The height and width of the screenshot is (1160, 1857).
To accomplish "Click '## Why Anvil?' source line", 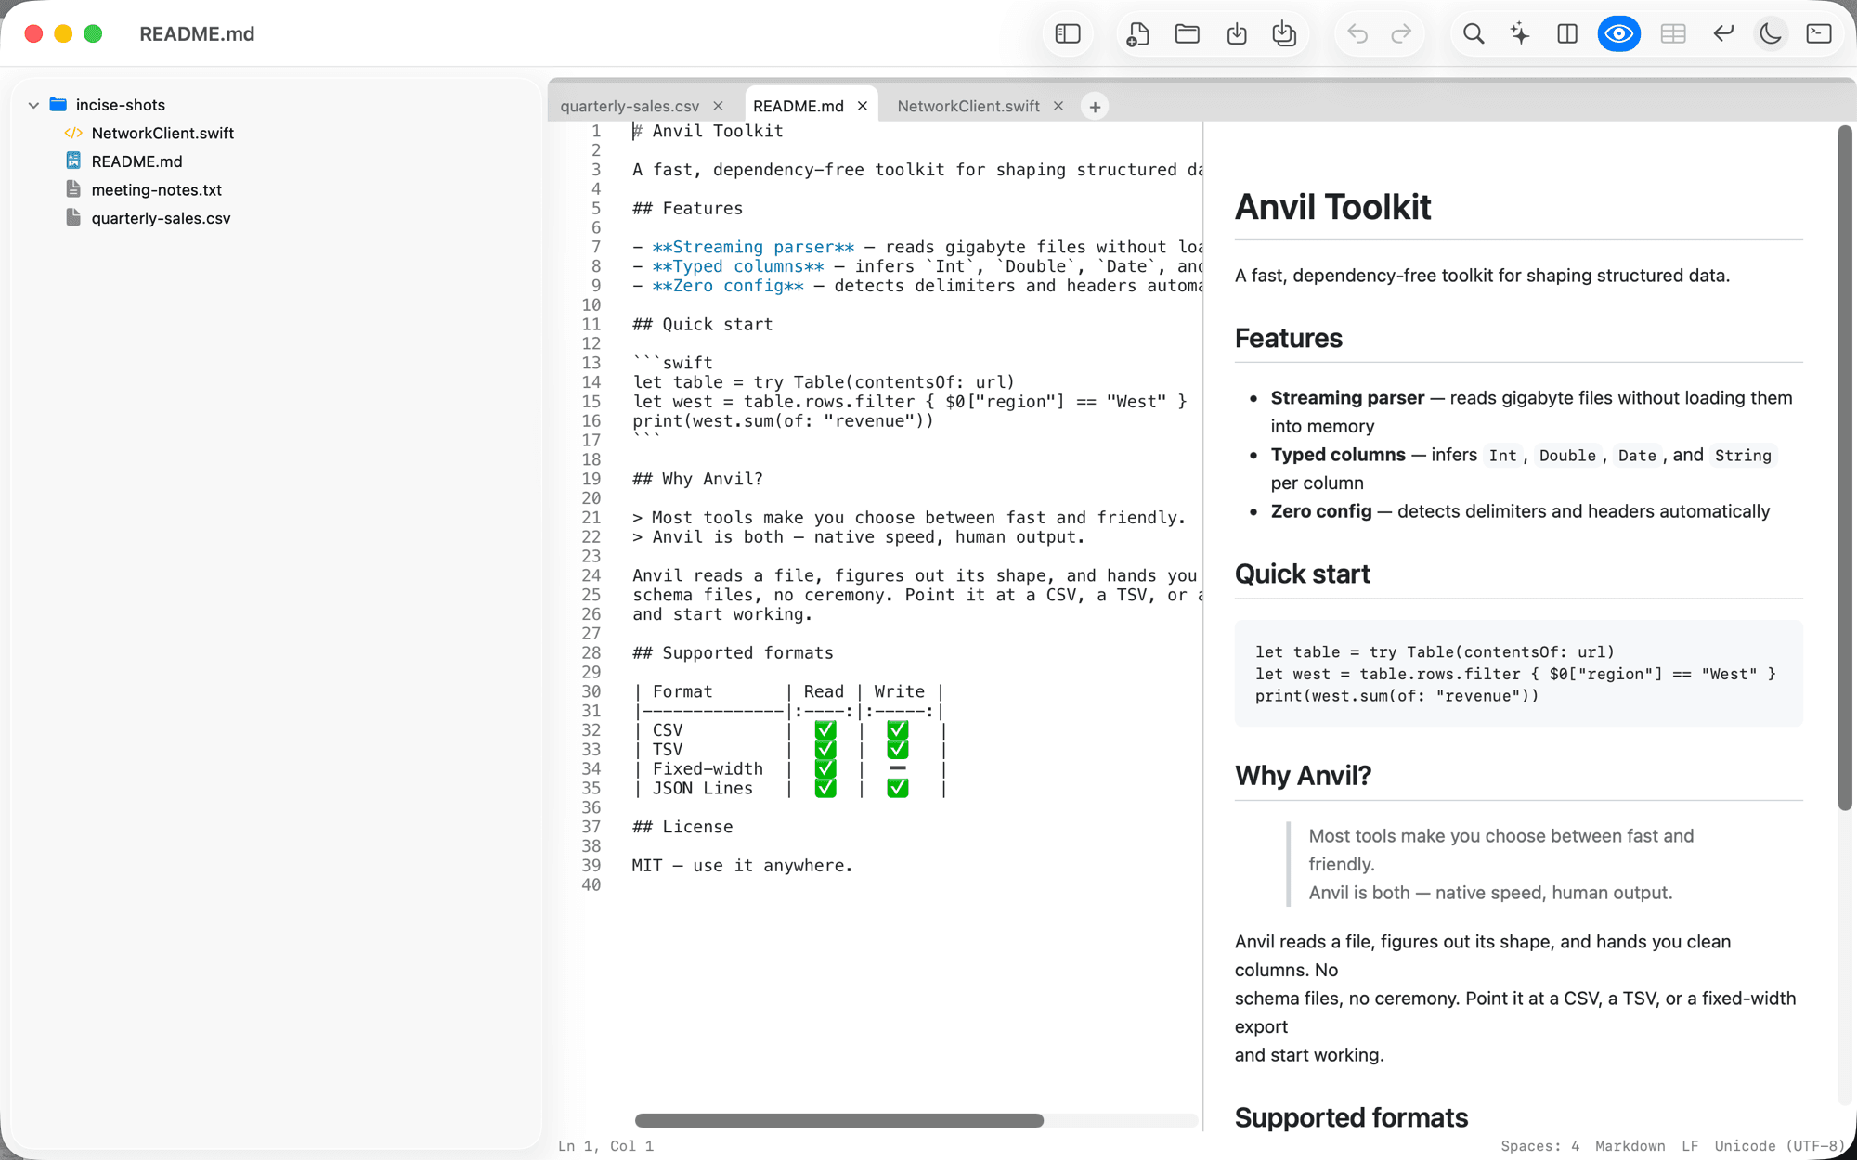I will pyautogui.click(x=697, y=480).
